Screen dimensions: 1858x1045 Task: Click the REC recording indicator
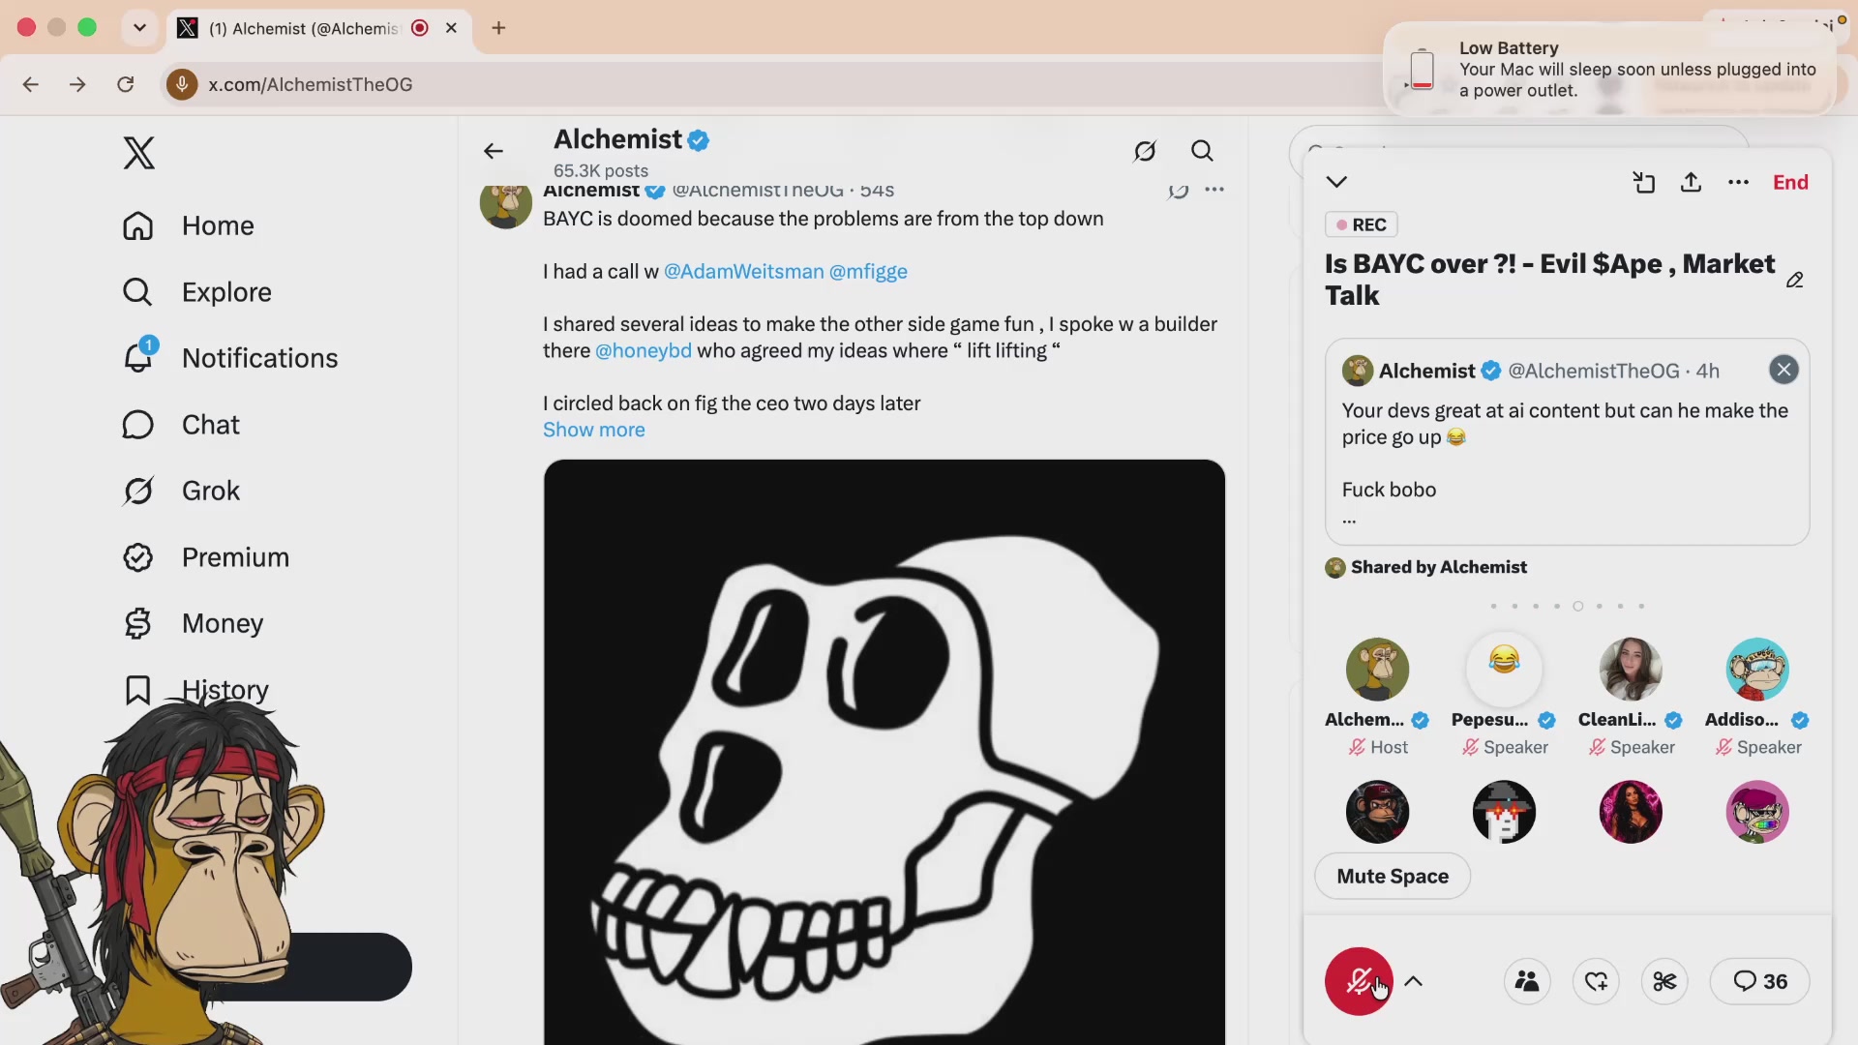click(1361, 224)
